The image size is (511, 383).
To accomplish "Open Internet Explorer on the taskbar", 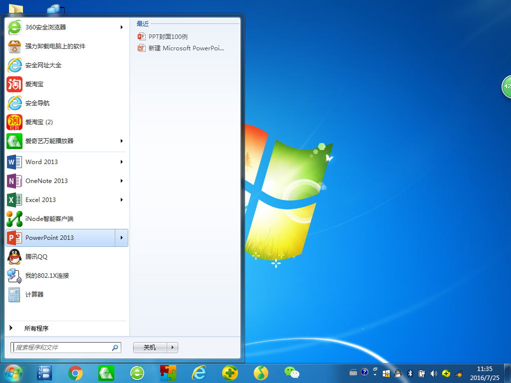I will 199,373.
